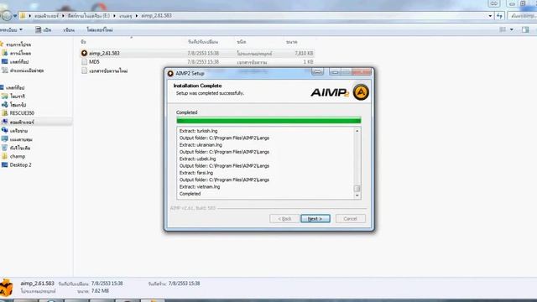Open the recent pages arrow beside back button

(15, 16)
